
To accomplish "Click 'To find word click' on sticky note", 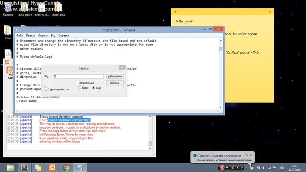I will pos(242,53).
